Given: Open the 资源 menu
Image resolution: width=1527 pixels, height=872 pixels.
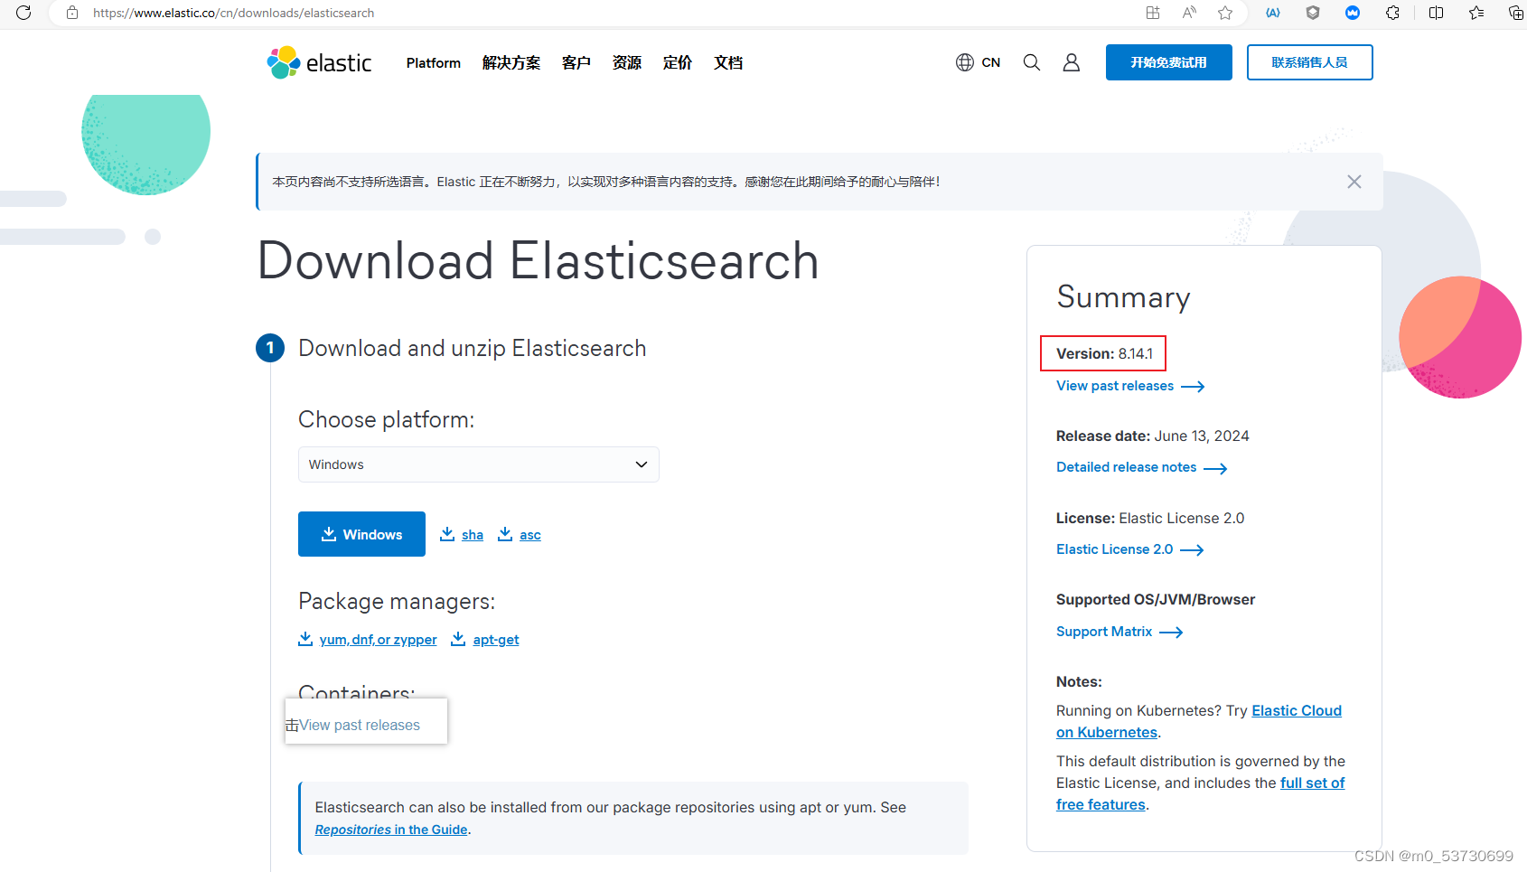Looking at the screenshot, I should click(627, 62).
